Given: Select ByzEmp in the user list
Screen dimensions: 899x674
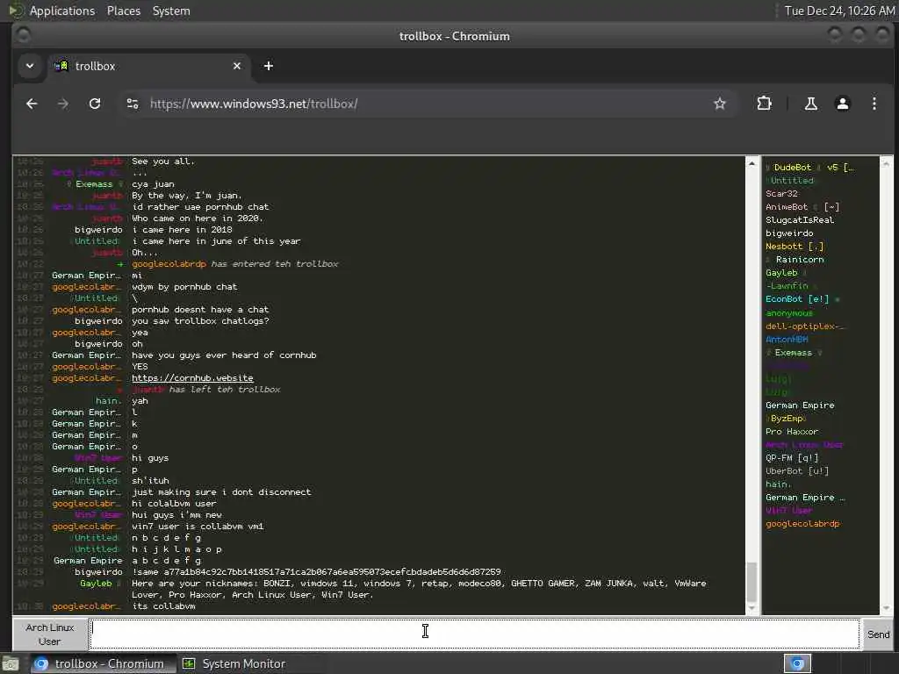Looking at the screenshot, I should (786, 419).
